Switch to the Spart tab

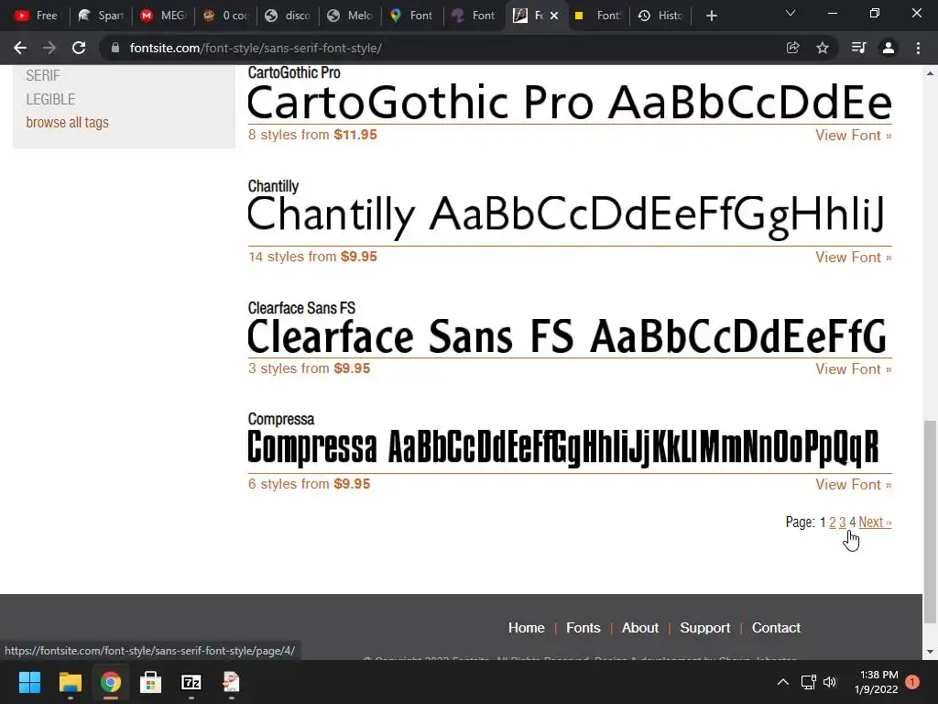pyautogui.click(x=101, y=16)
